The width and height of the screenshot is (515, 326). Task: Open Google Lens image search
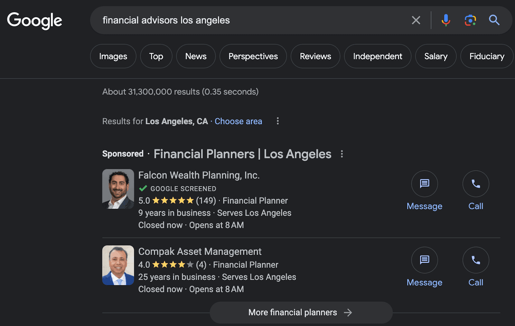pos(470,20)
